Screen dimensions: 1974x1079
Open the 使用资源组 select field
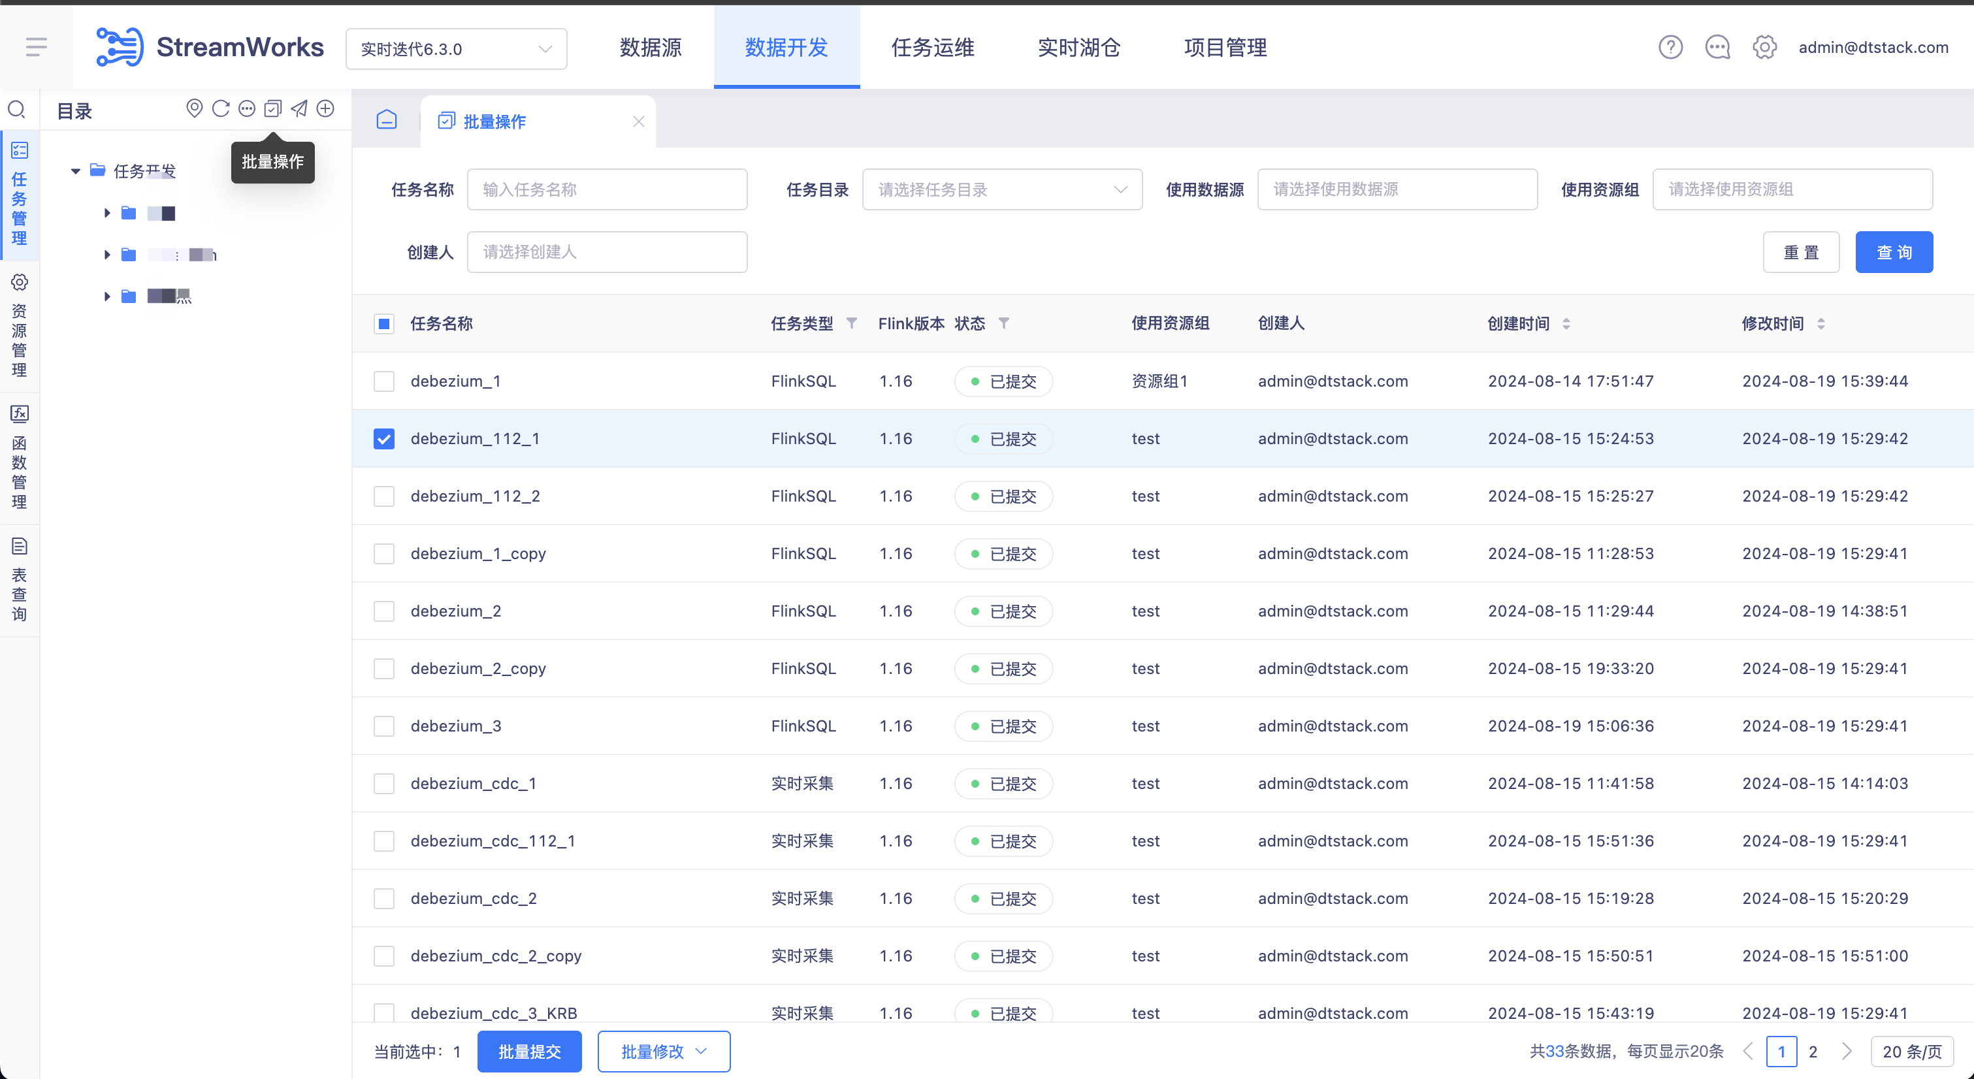[x=1792, y=189]
